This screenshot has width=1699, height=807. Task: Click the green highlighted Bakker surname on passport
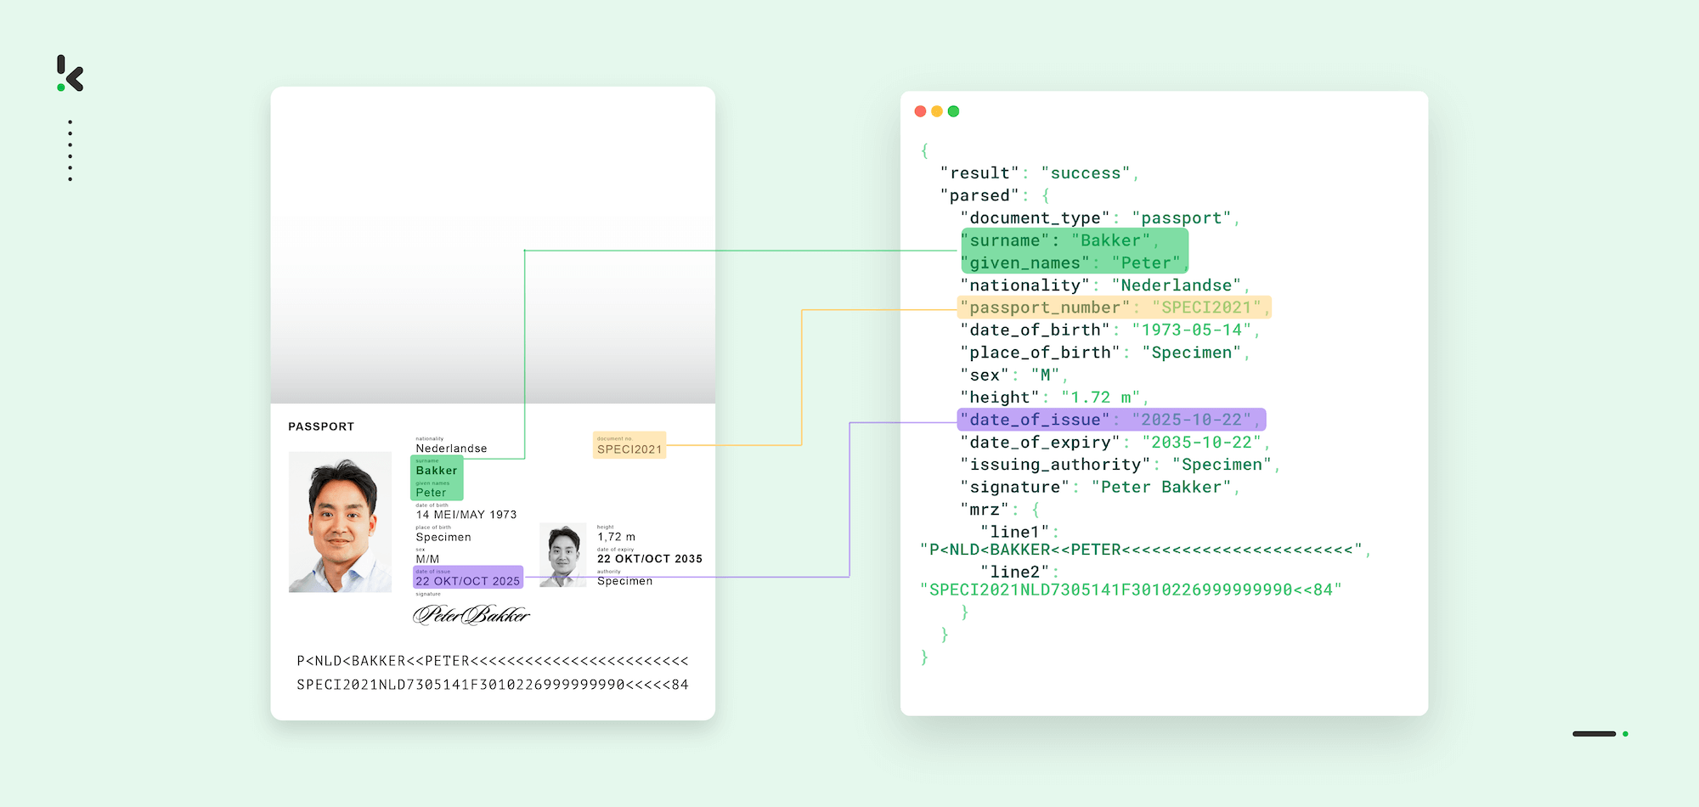point(437,470)
